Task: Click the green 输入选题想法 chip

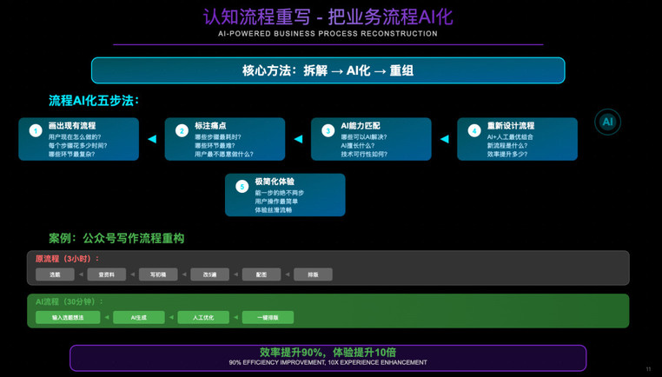Action: [68, 317]
